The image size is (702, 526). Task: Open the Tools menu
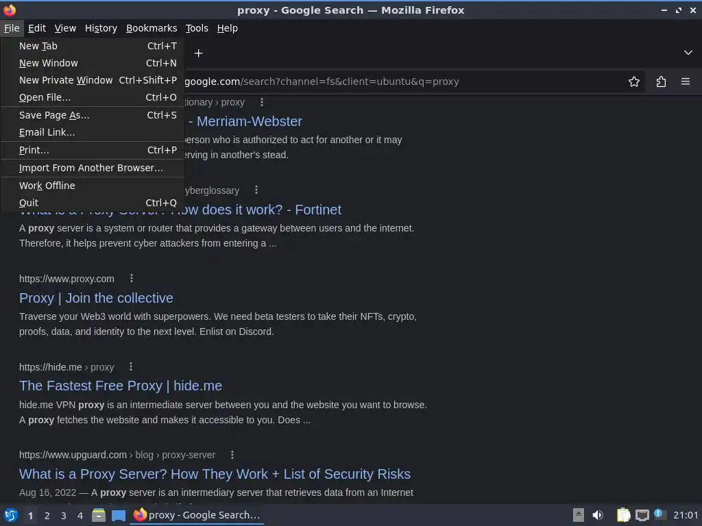pyautogui.click(x=197, y=28)
